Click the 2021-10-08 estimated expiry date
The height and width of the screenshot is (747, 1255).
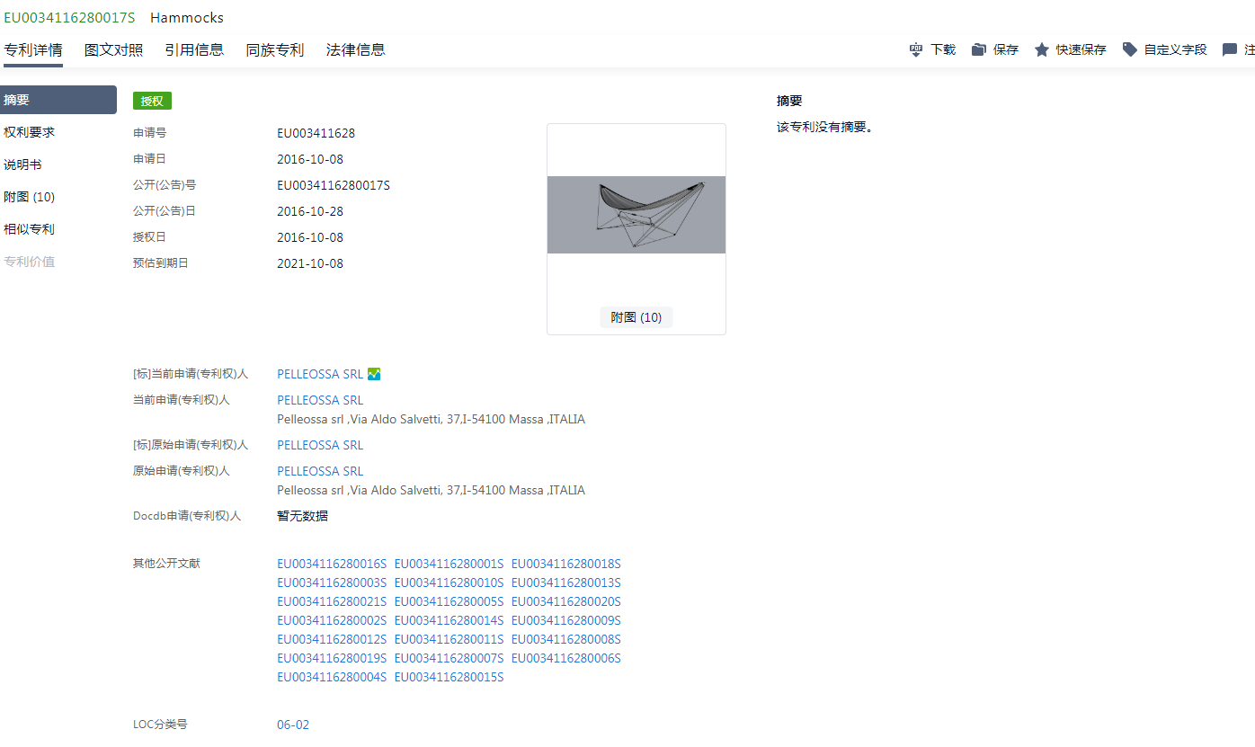coord(310,263)
